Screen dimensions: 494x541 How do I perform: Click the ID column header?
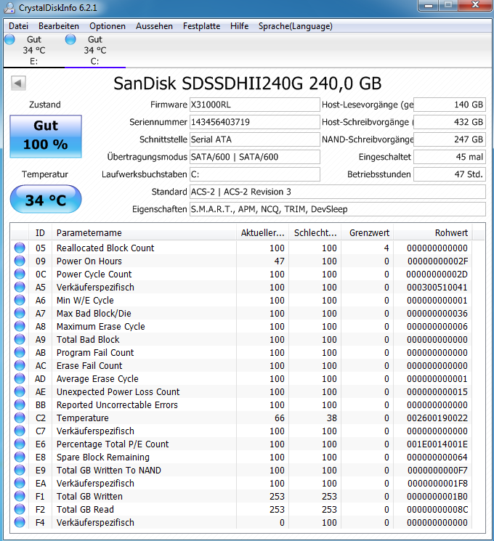pyautogui.click(x=40, y=233)
